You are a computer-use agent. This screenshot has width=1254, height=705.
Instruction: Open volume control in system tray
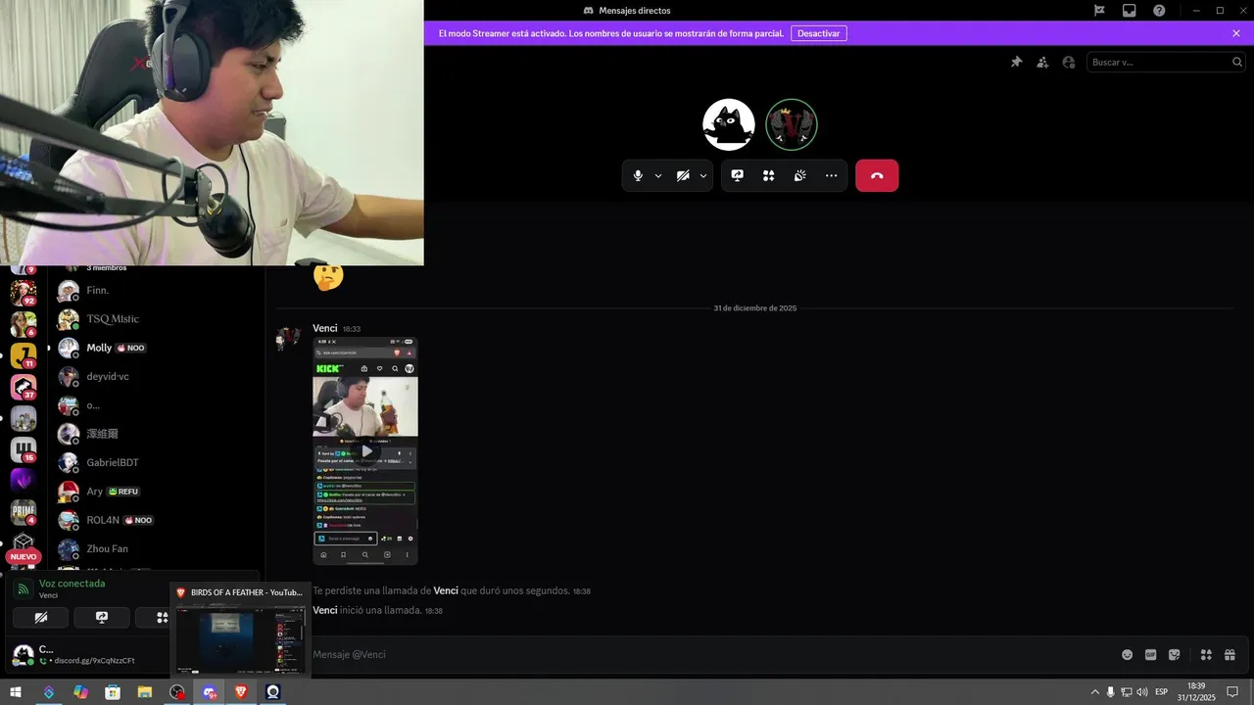pos(1142,692)
